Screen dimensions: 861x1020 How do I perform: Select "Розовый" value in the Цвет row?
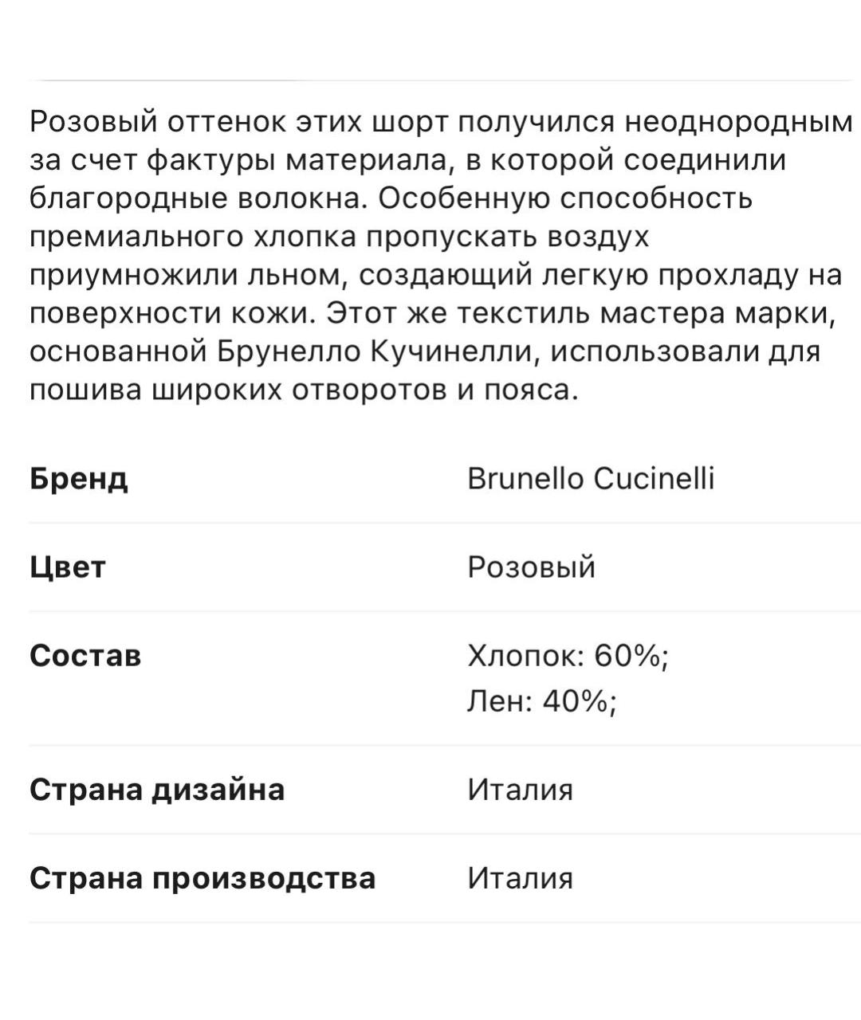531,567
